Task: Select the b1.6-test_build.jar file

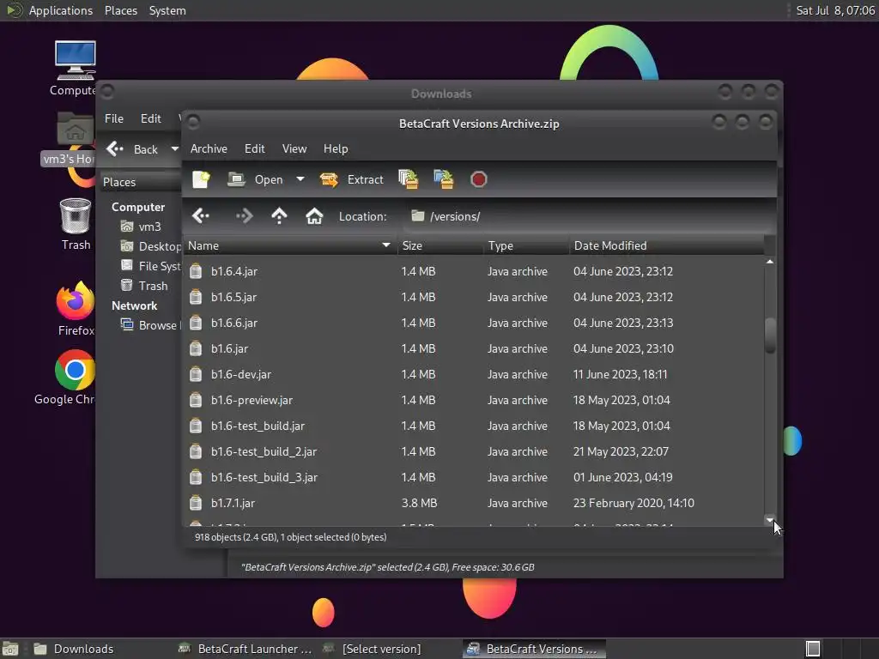Action: pyautogui.click(x=474, y=426)
